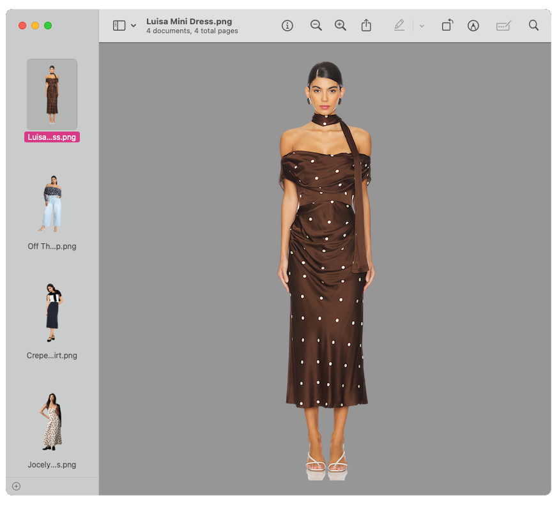Open the Off Th...p.png thumbnail

(52, 204)
